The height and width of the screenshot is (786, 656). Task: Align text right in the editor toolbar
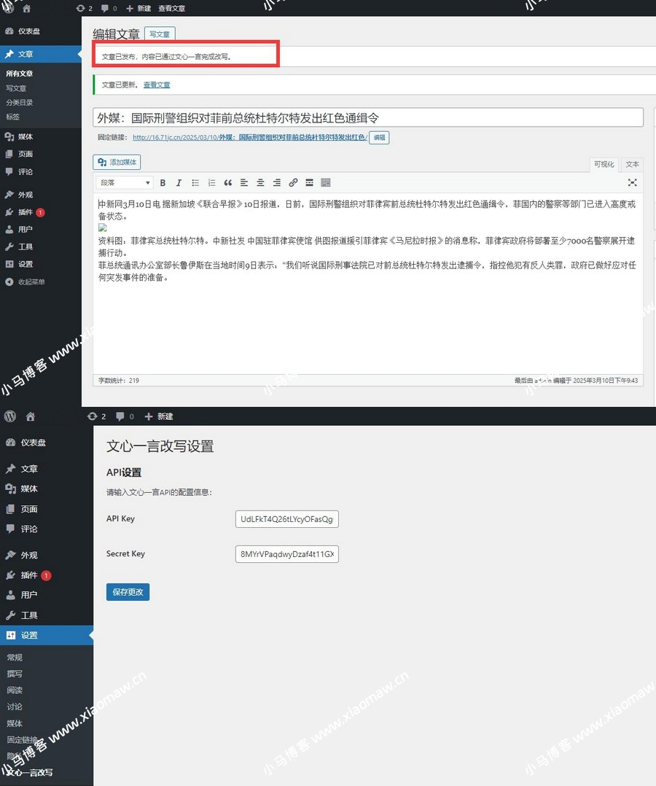(277, 183)
